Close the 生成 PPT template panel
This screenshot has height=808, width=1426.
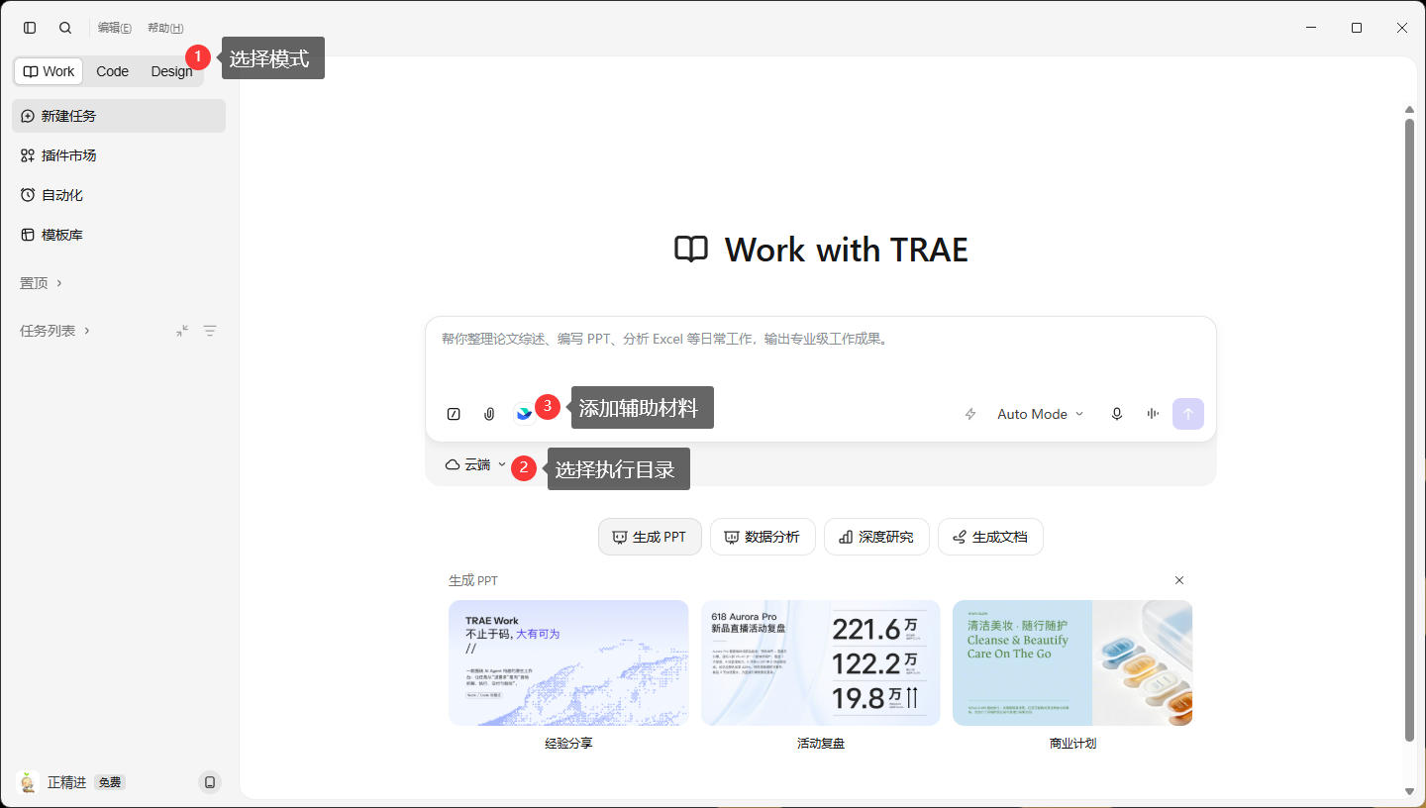[1179, 580]
